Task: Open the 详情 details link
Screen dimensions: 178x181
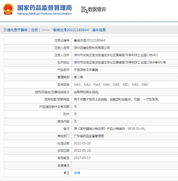Action: 77,173
